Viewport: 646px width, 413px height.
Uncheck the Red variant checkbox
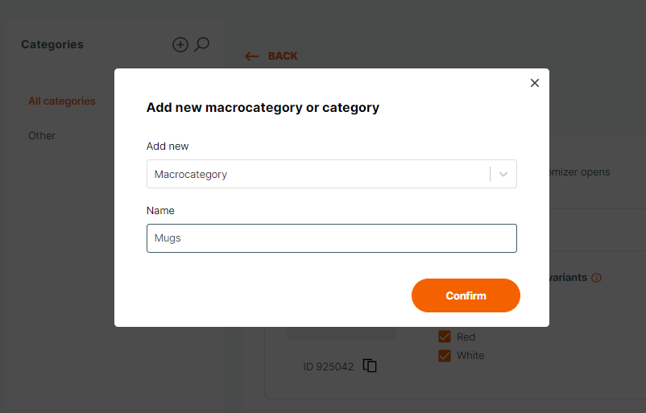click(x=444, y=337)
